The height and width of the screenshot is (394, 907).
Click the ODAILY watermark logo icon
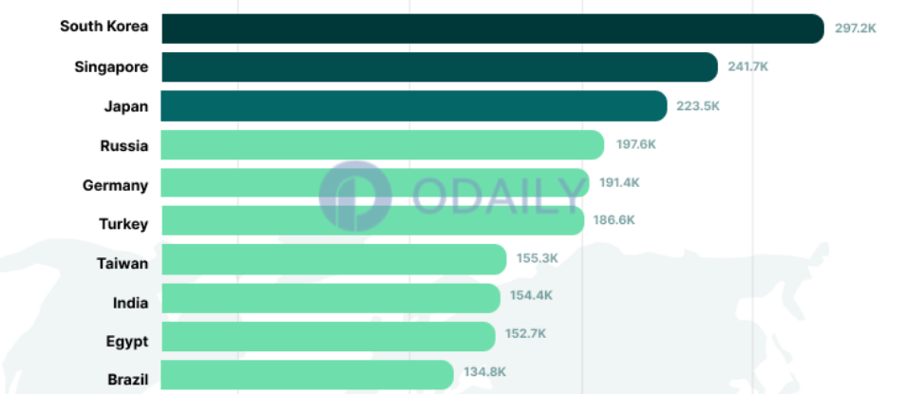pyautogui.click(x=355, y=197)
